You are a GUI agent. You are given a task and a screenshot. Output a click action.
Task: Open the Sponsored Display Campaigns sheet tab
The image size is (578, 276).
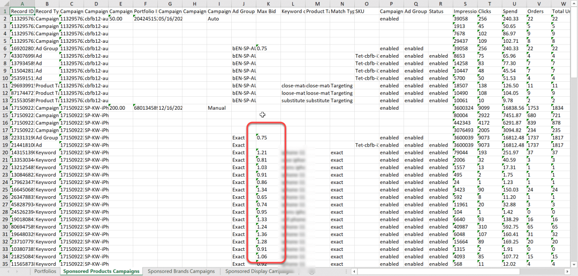pos(260,271)
